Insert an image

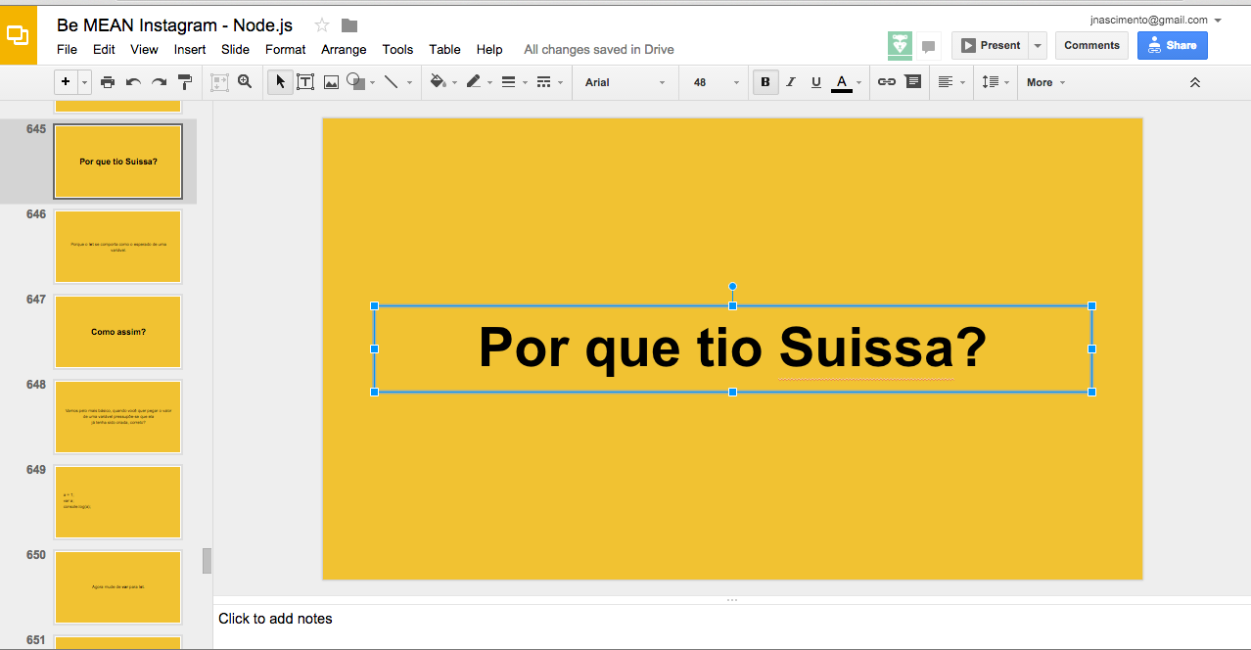click(x=331, y=82)
